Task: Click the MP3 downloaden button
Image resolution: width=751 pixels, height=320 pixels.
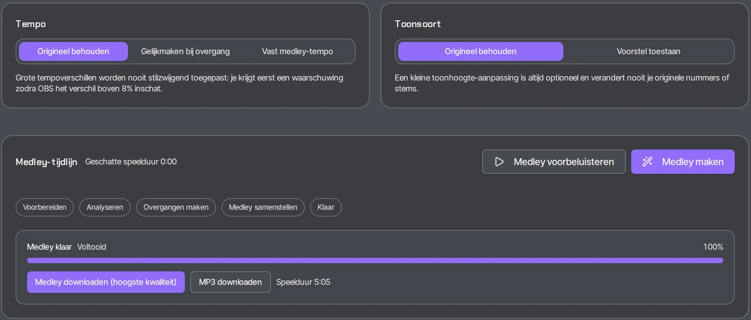Action: (230, 282)
